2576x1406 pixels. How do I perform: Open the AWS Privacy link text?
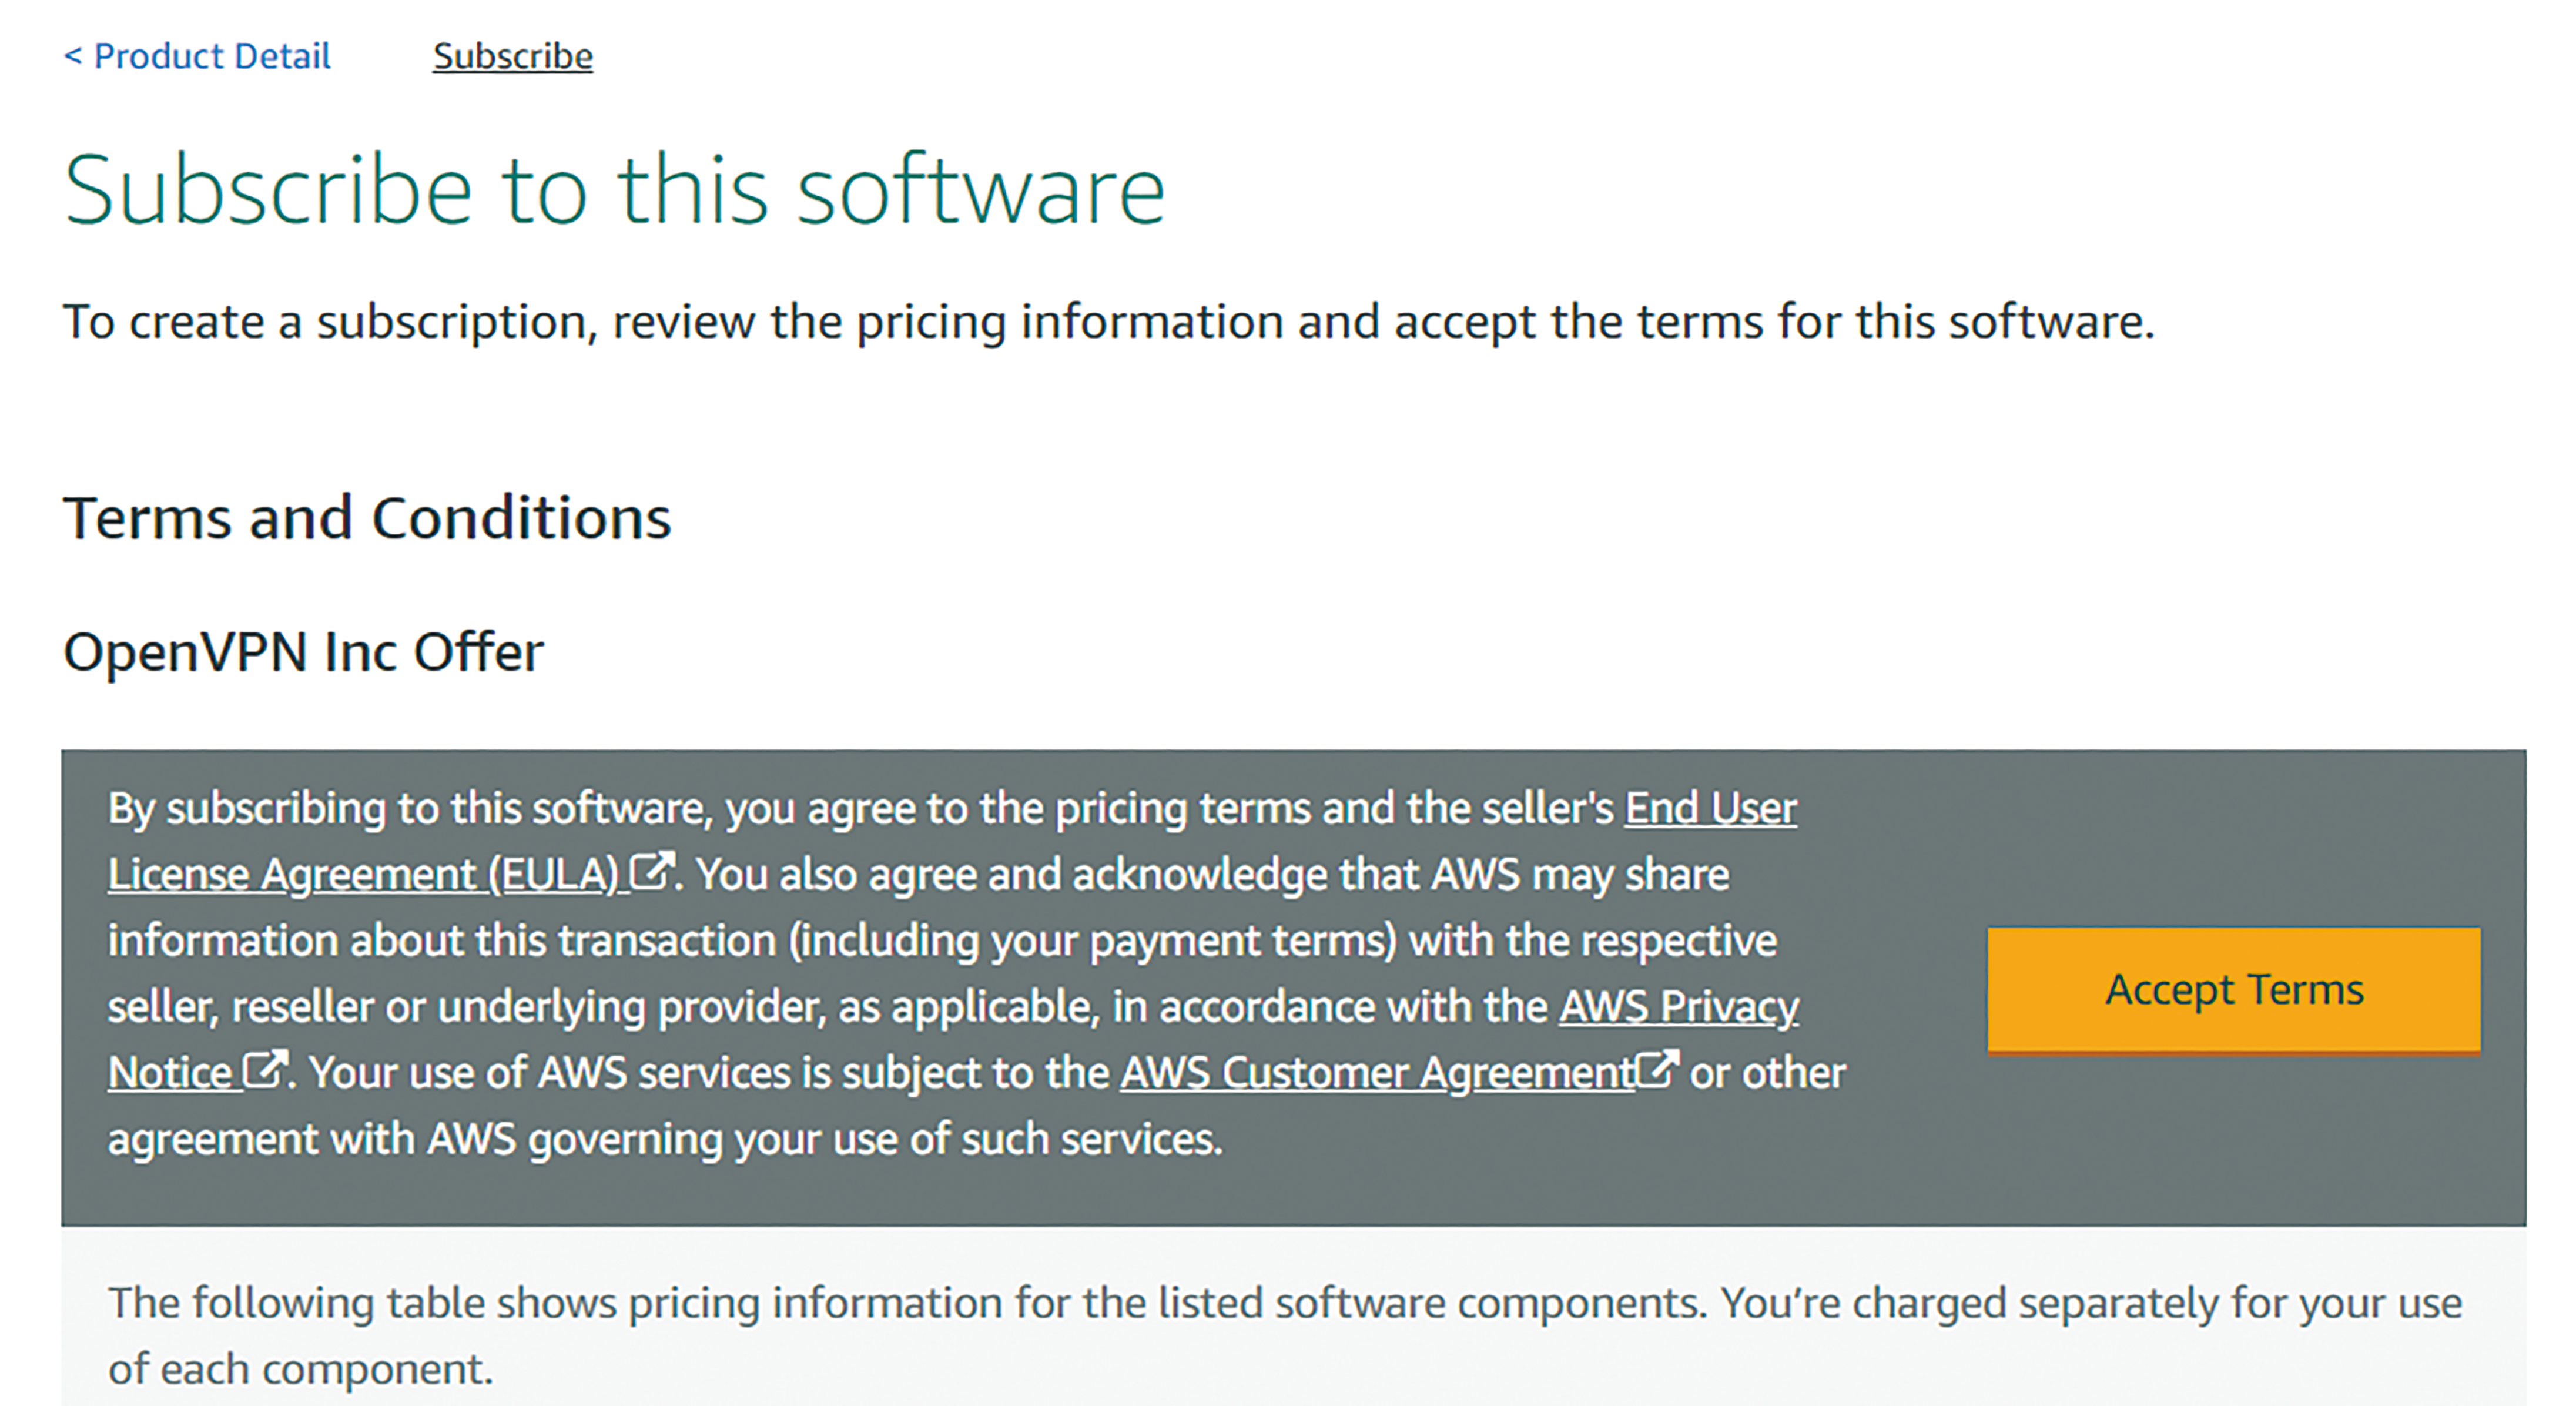click(1678, 1006)
